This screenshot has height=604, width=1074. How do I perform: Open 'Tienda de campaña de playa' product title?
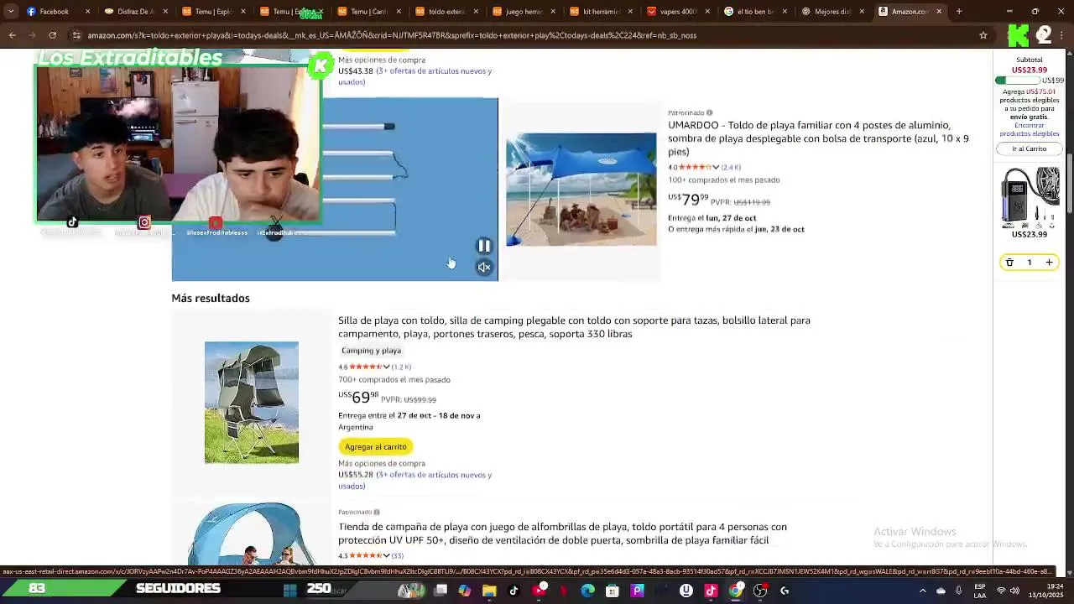[x=562, y=534]
